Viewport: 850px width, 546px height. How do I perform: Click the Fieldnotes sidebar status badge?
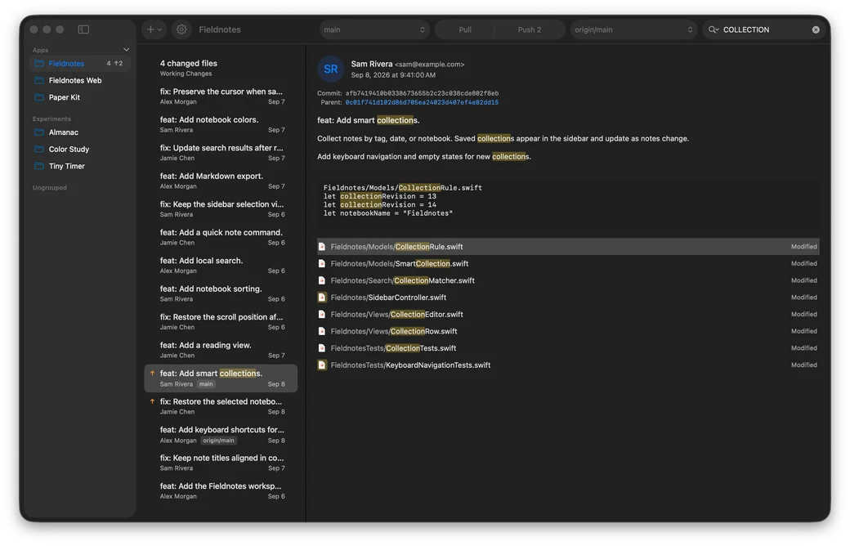pyautogui.click(x=114, y=64)
